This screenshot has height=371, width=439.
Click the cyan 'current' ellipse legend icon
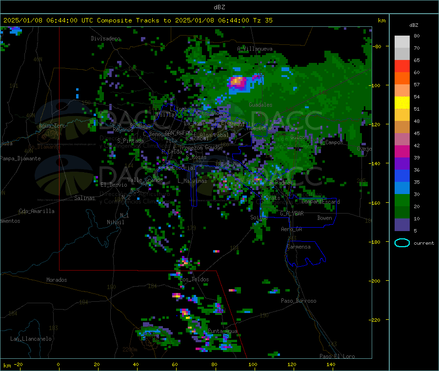[x=402, y=243]
